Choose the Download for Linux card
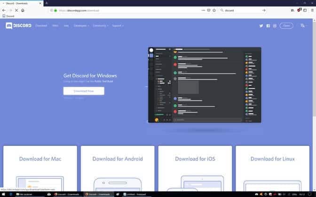This screenshot has width=316, height=197. [272, 168]
